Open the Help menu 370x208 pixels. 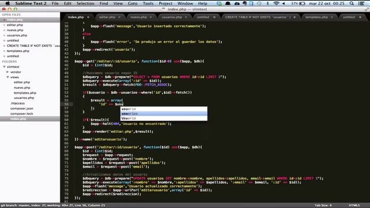pos(202,3)
